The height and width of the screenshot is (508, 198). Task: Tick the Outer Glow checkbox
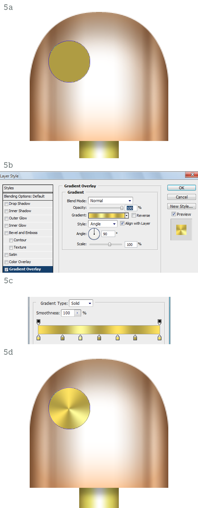pyautogui.click(x=6, y=218)
